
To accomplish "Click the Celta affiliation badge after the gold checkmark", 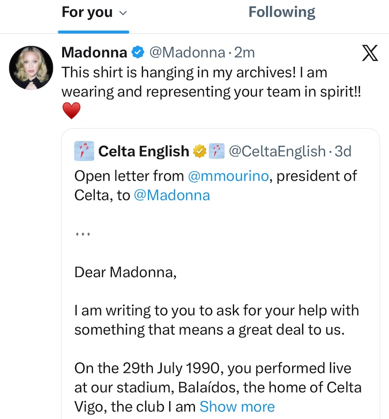I will [216, 151].
